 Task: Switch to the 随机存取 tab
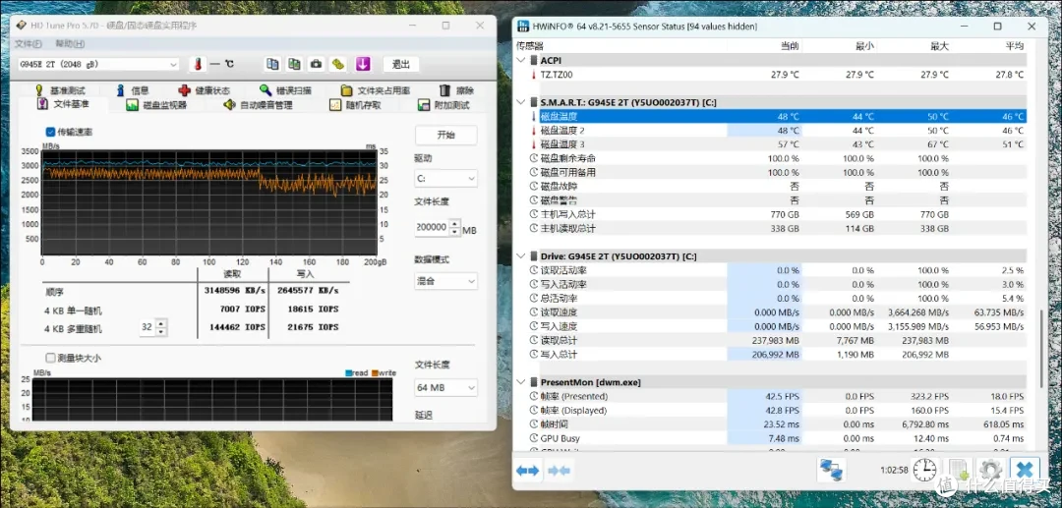coord(355,105)
